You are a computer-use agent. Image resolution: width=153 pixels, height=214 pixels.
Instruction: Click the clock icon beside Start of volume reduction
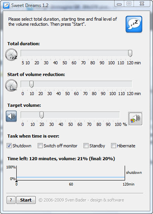[x=11, y=85]
